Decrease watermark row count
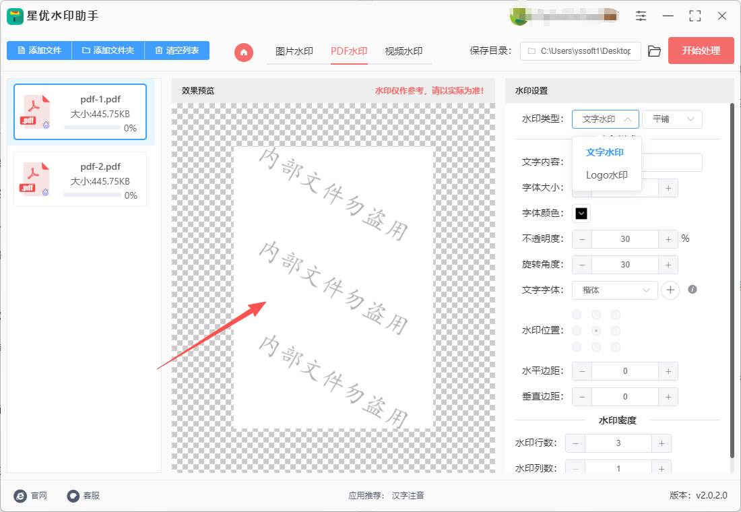Viewport: 741px width, 512px height. [575, 443]
